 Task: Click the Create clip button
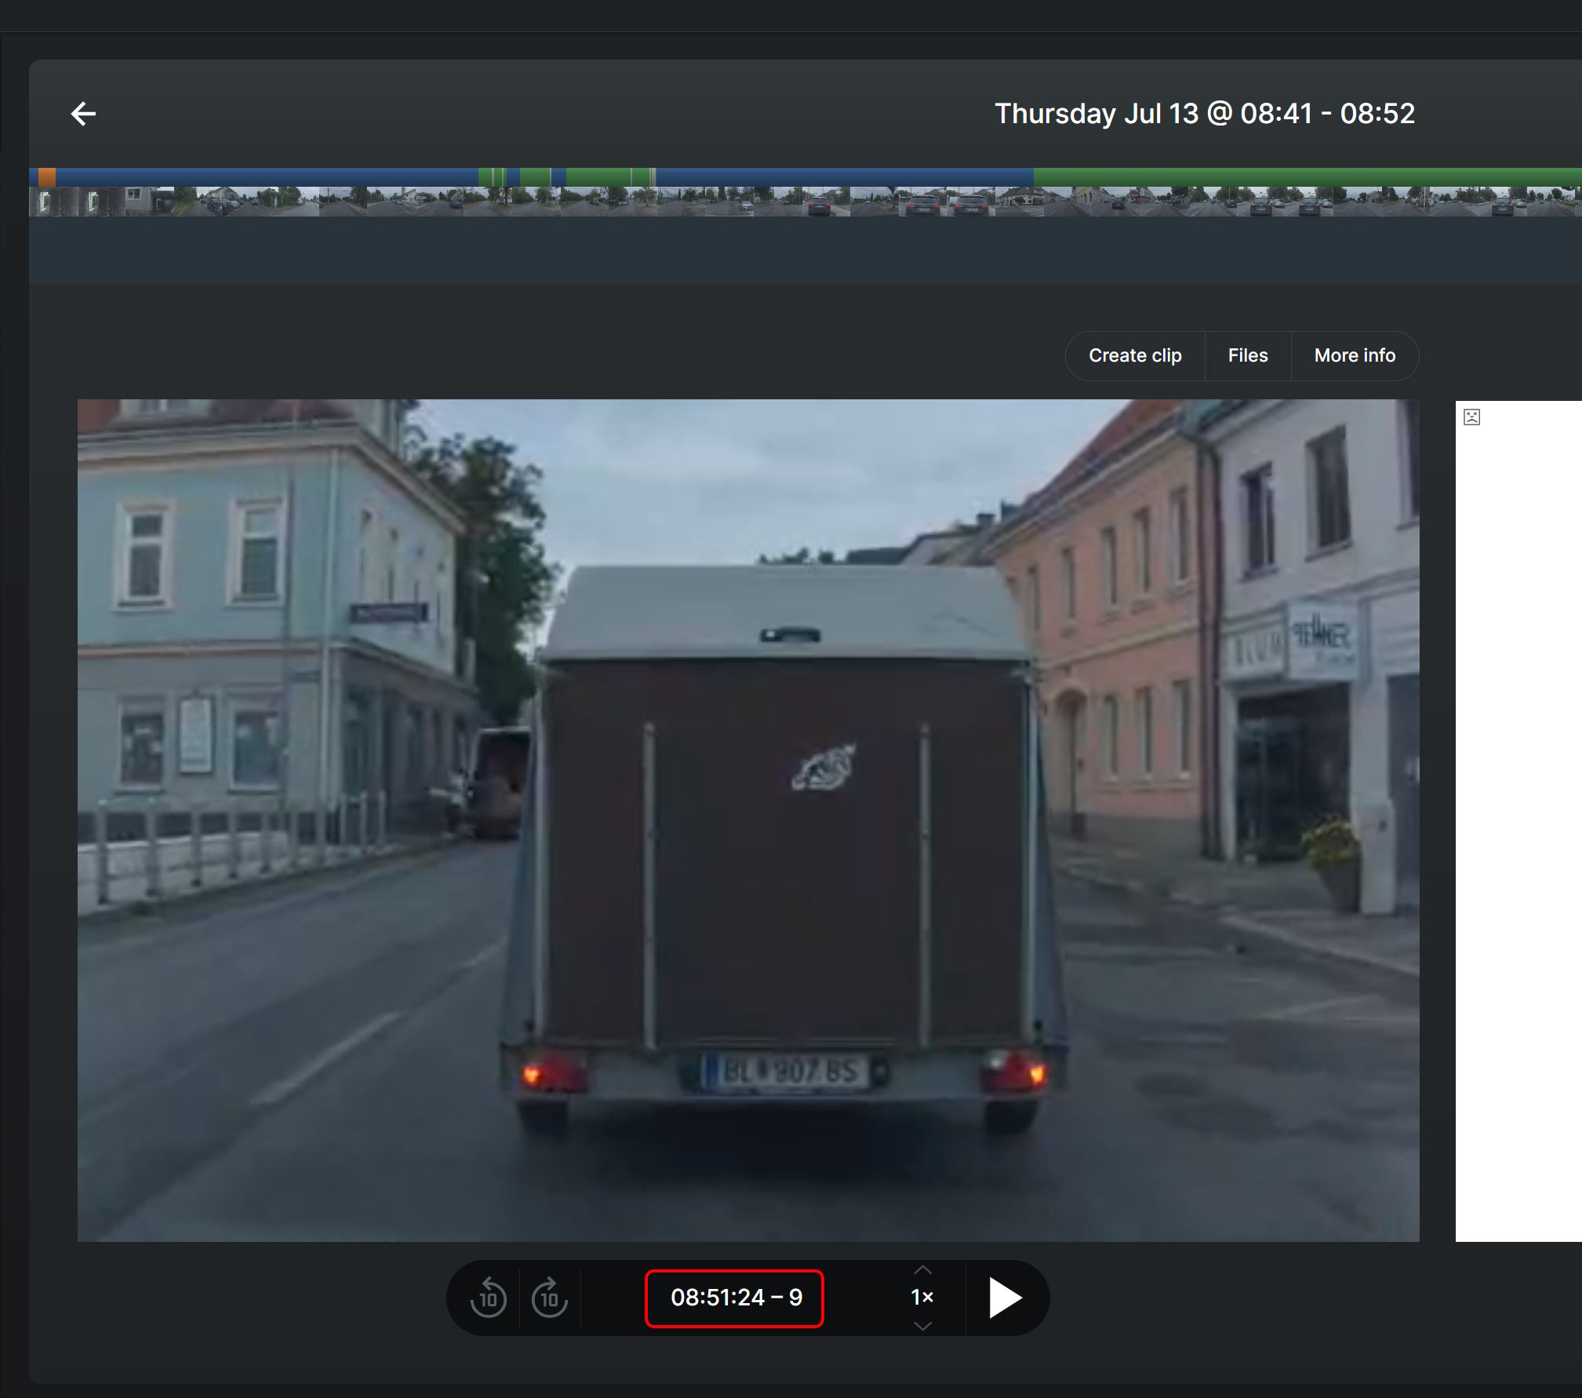(x=1135, y=355)
